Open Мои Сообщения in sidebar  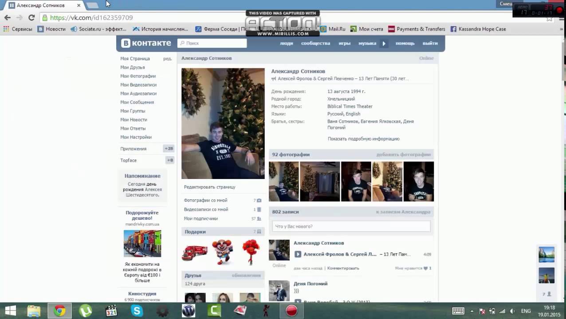(x=137, y=102)
